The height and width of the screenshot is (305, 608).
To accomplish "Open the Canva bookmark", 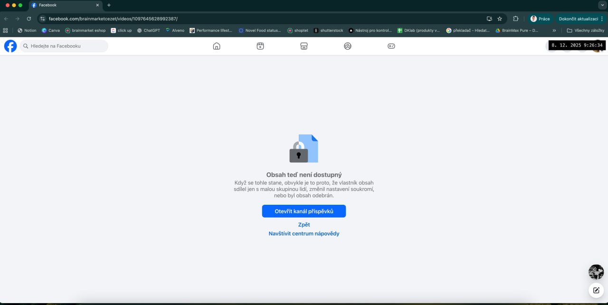I will click(51, 30).
